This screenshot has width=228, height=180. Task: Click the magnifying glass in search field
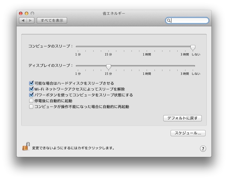(169, 20)
